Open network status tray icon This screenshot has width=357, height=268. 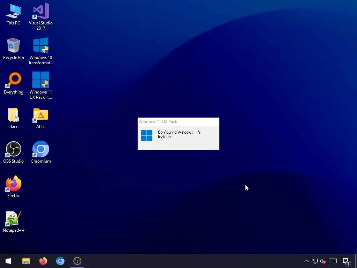[315, 261]
